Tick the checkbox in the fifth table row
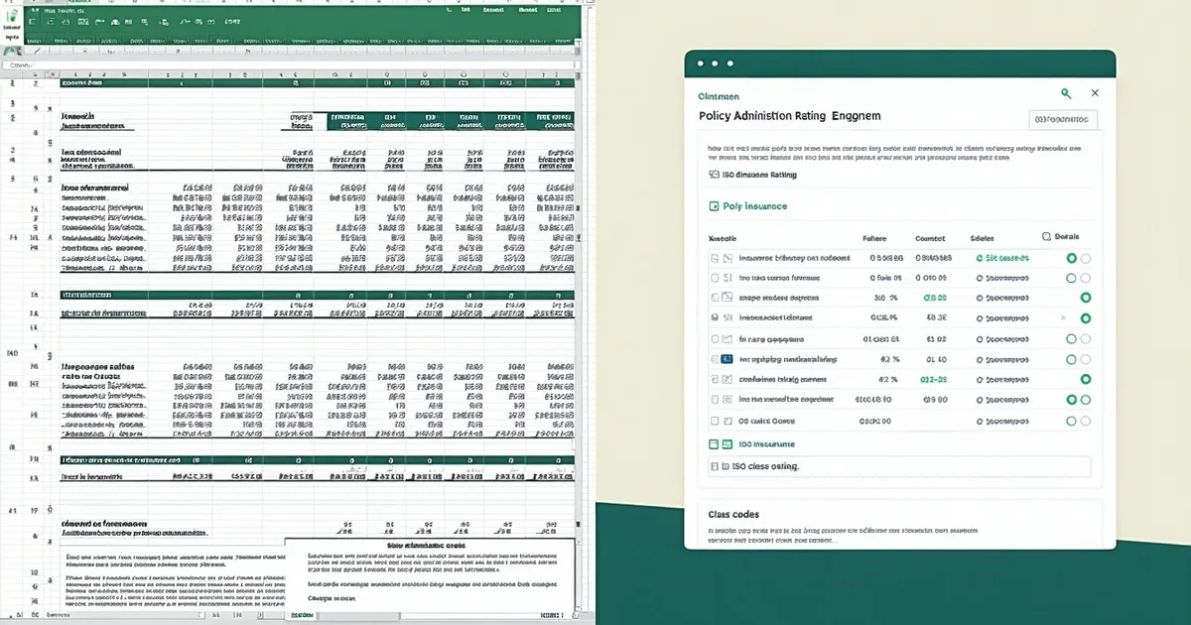 pyautogui.click(x=715, y=339)
